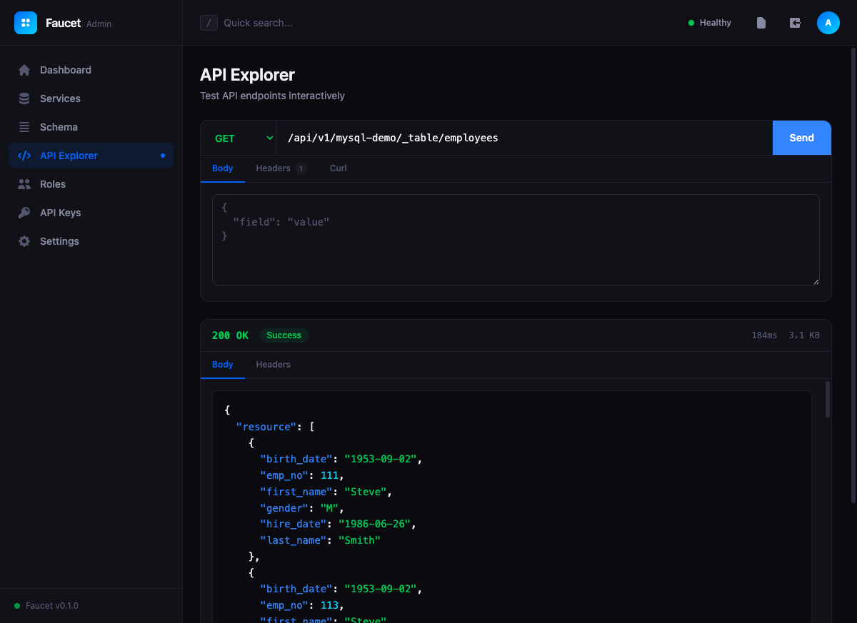Open the Schema page
The height and width of the screenshot is (623, 857).
click(x=91, y=127)
